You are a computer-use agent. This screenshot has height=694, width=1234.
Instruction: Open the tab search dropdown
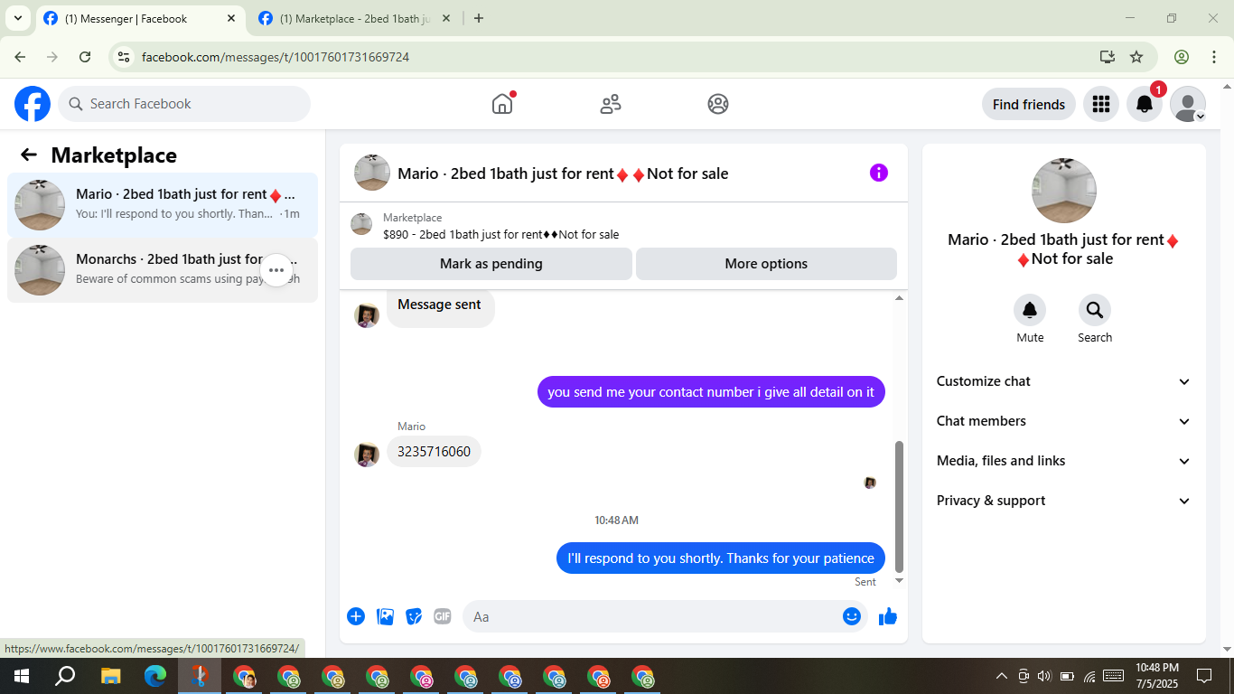(x=17, y=18)
